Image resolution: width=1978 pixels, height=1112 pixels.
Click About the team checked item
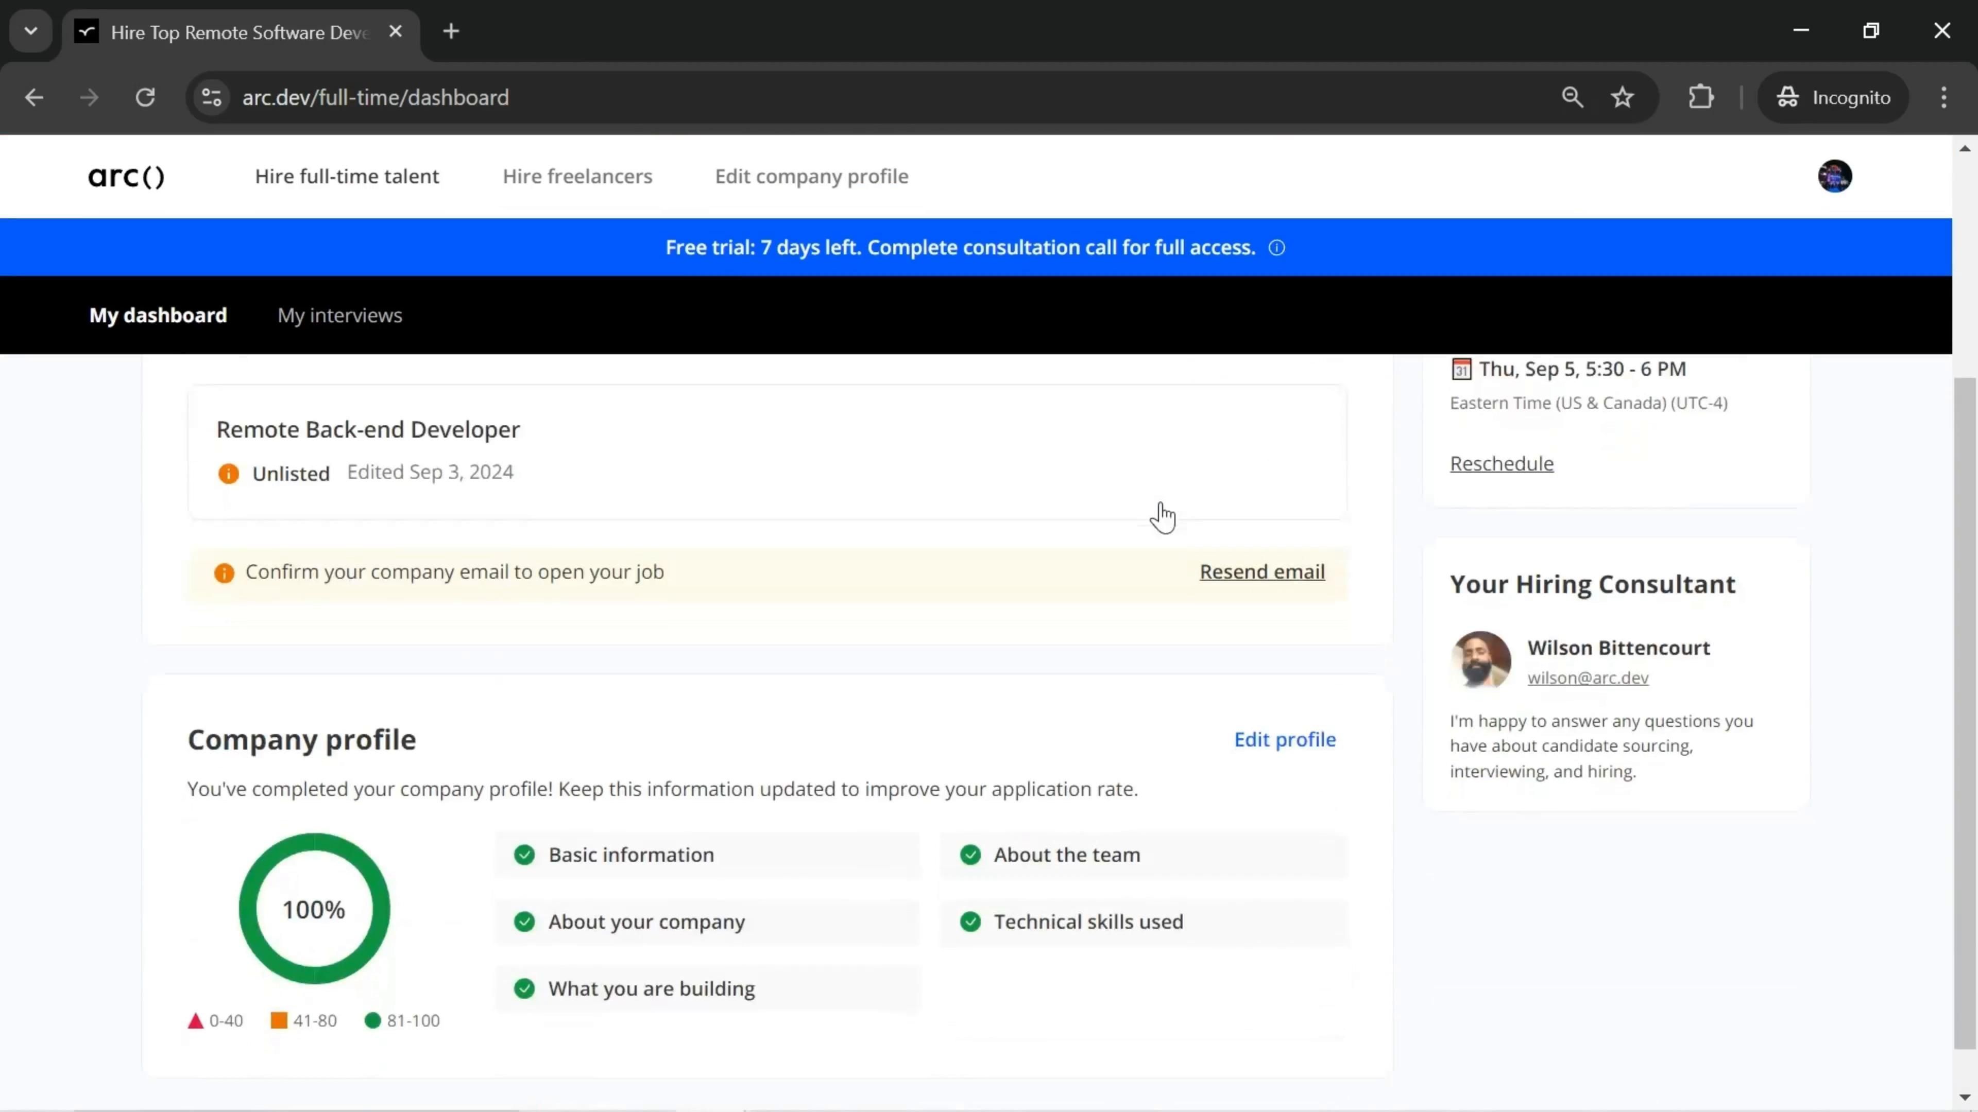1066,855
